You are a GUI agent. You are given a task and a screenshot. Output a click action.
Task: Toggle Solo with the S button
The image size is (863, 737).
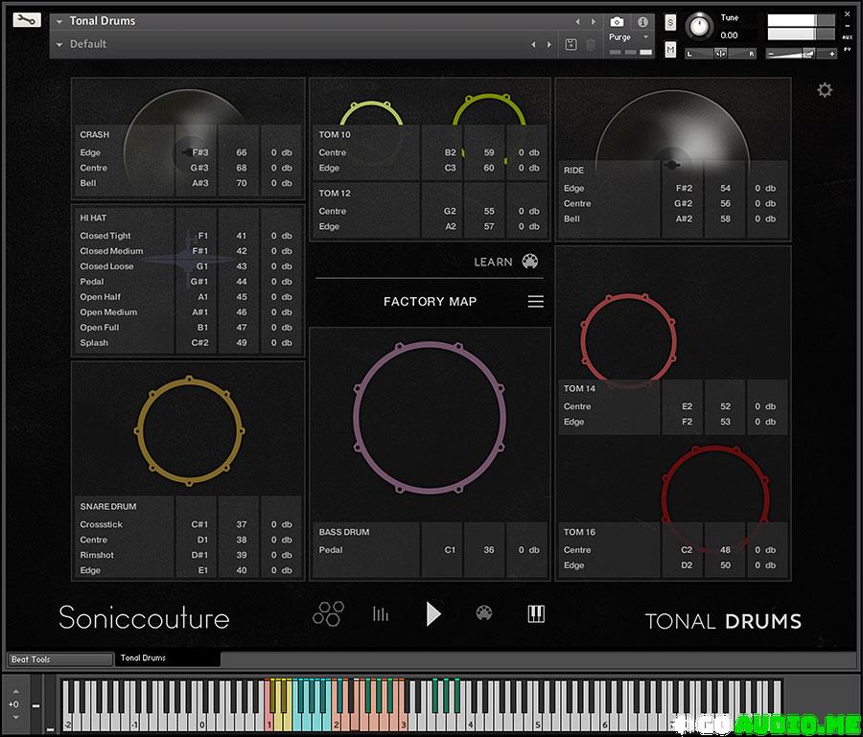point(670,21)
